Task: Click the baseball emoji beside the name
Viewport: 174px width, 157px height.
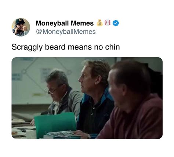Action: tap(108, 23)
